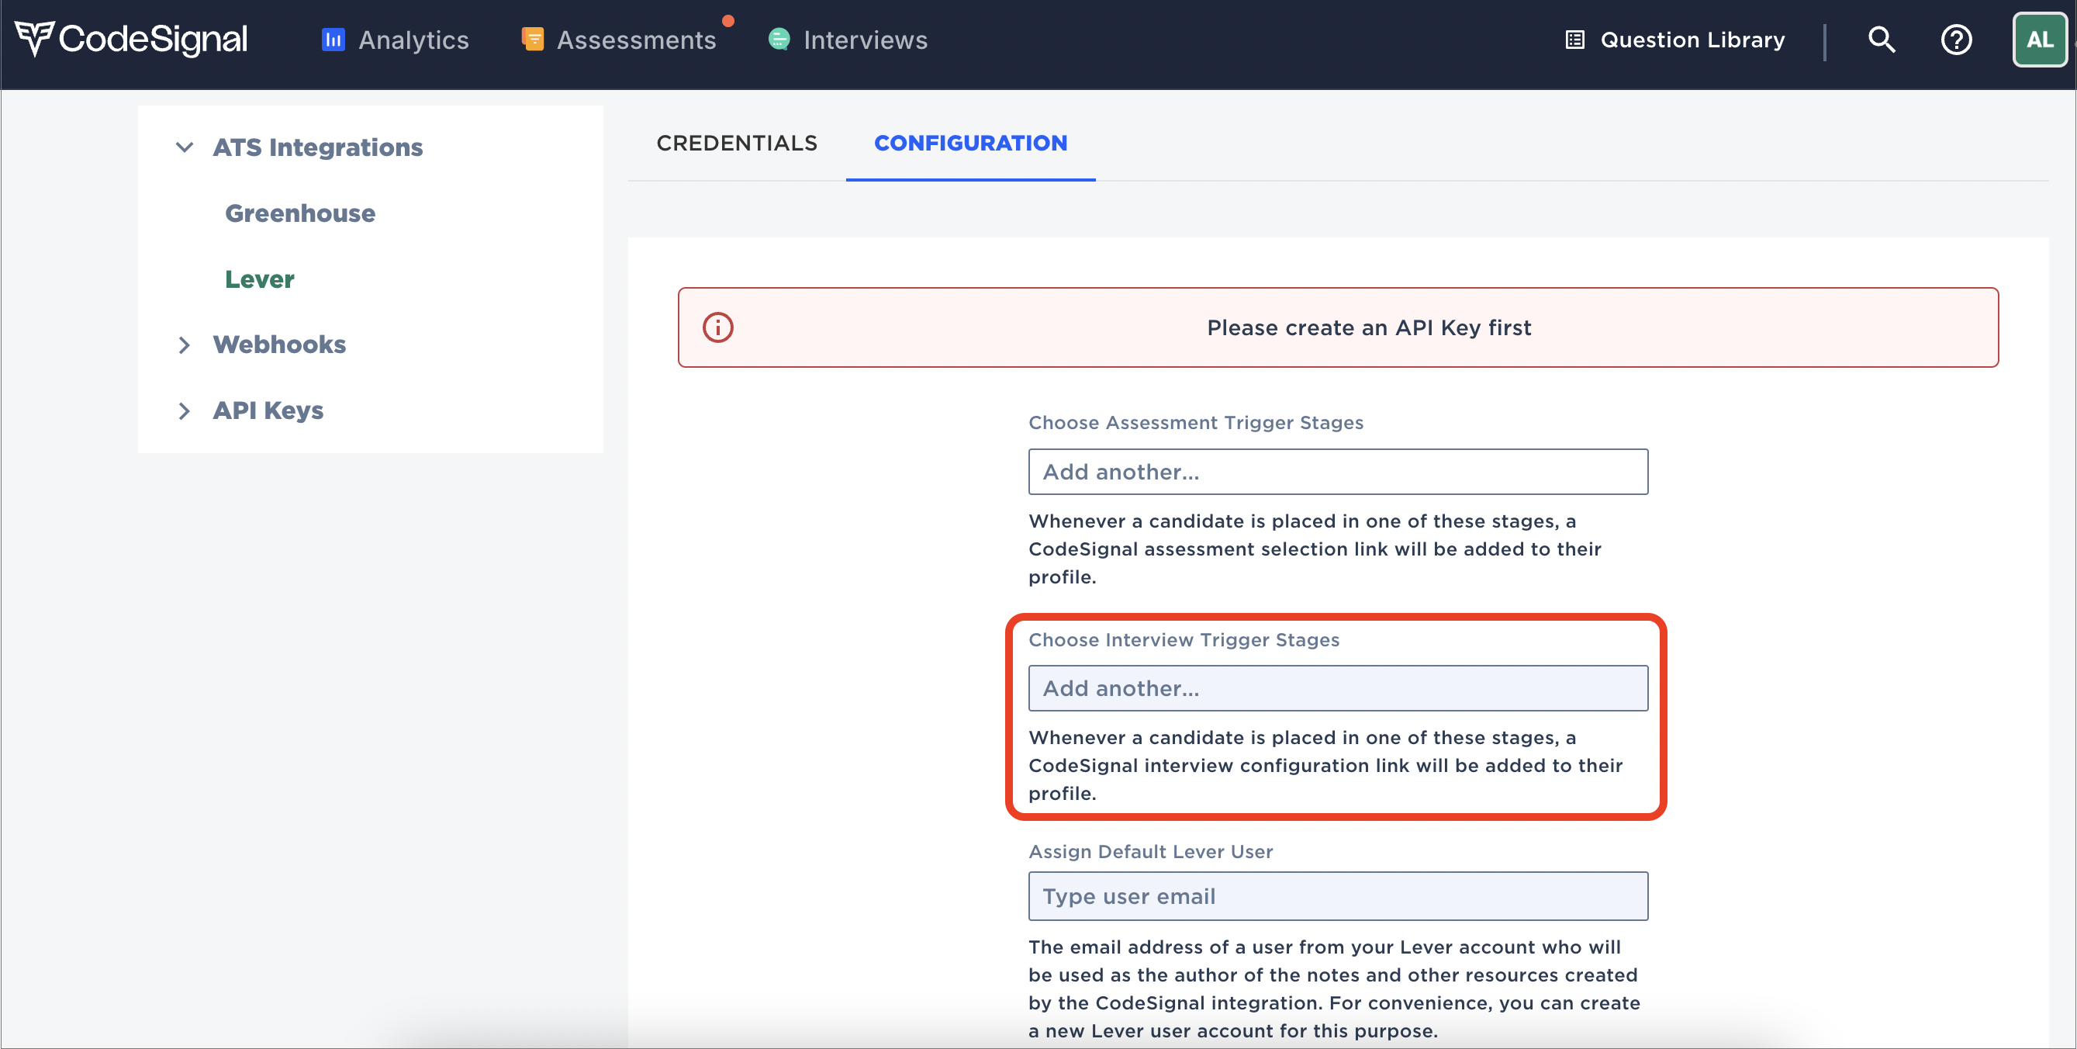Viewport: 2077px width, 1049px height.
Task: Focus the Type user email field
Action: [x=1339, y=897]
